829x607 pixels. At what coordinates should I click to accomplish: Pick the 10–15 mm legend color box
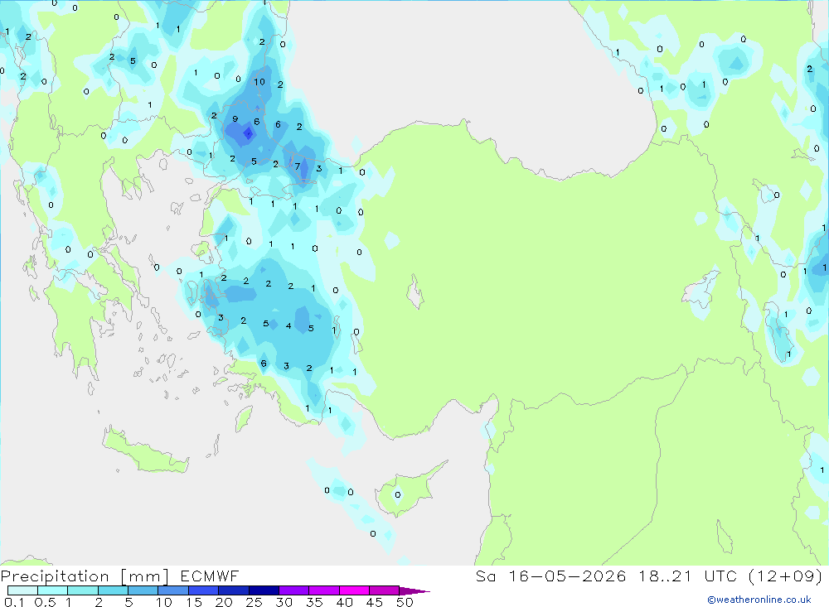(x=173, y=590)
